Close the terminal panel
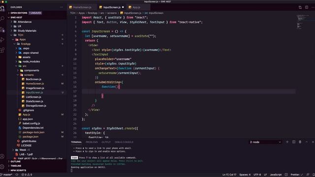The width and height of the screenshot is (315, 177). pyautogui.click(x=313, y=142)
